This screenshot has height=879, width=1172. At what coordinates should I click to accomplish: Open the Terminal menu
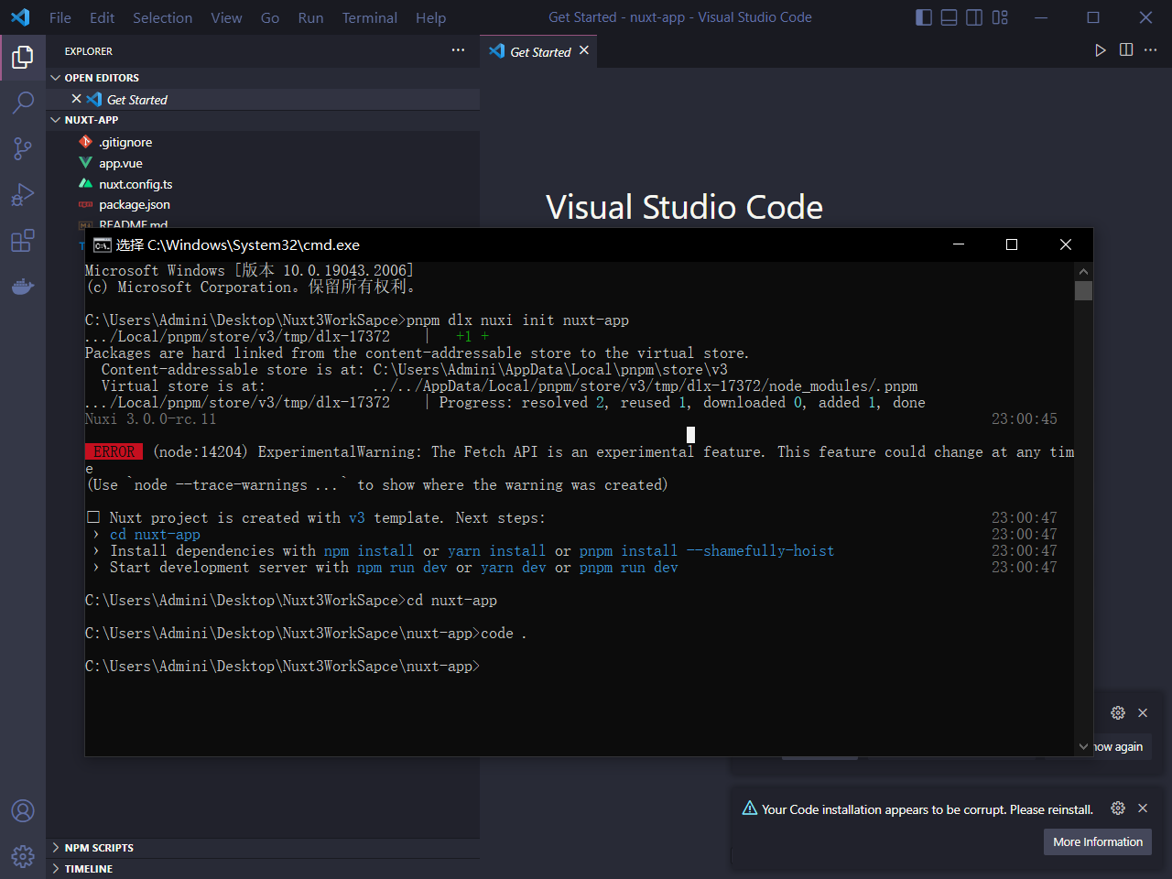[370, 17]
